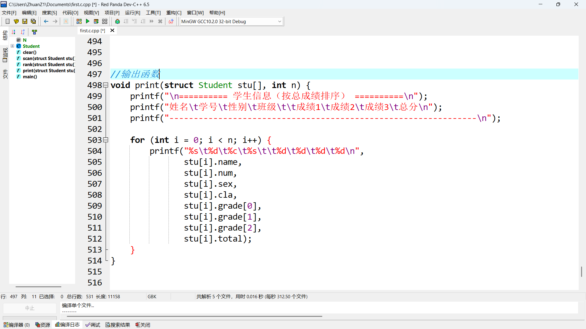Click the Save All icon
The image size is (586, 329).
click(33, 21)
